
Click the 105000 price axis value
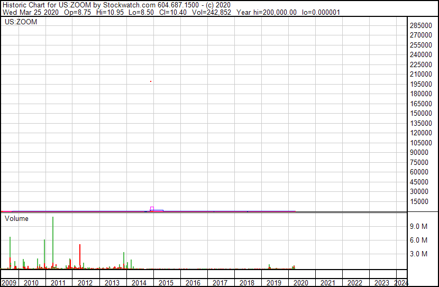point(421,143)
